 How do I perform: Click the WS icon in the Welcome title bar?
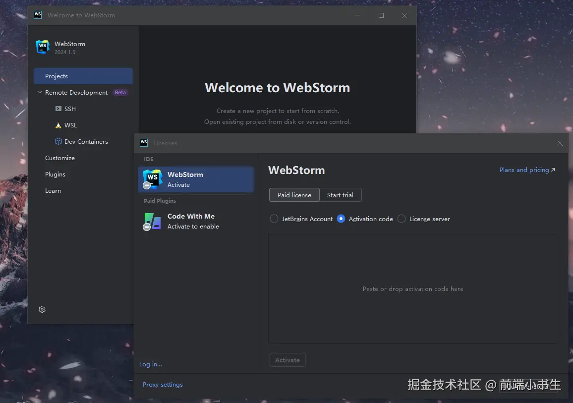point(38,15)
